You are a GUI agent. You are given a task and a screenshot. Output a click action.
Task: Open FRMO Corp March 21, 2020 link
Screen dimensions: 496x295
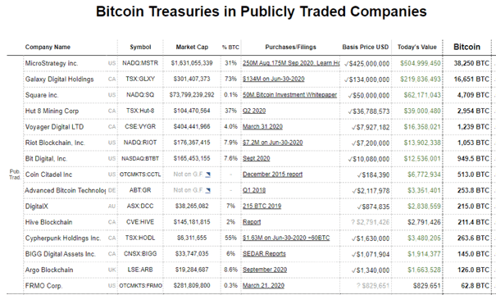click(x=263, y=285)
